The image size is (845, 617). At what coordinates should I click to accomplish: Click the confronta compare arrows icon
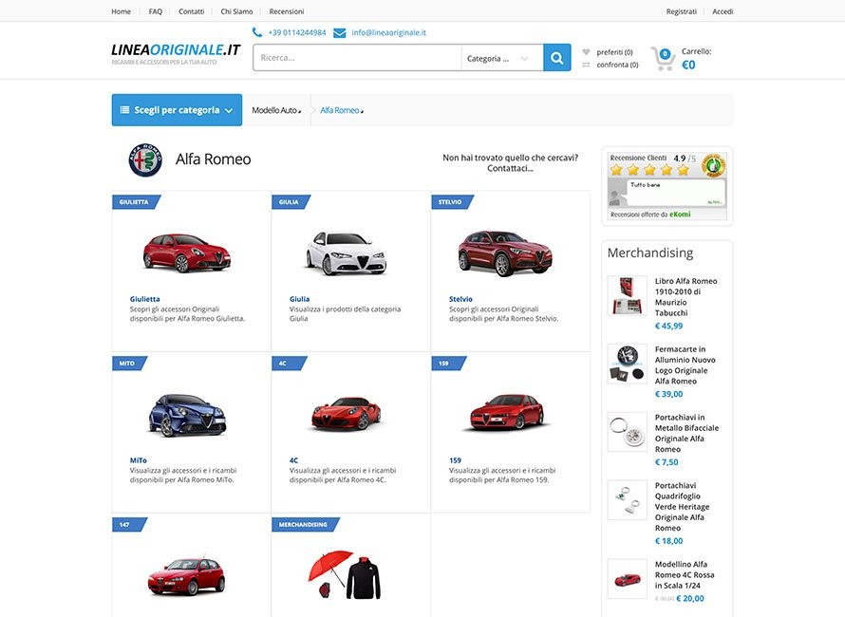tap(587, 65)
